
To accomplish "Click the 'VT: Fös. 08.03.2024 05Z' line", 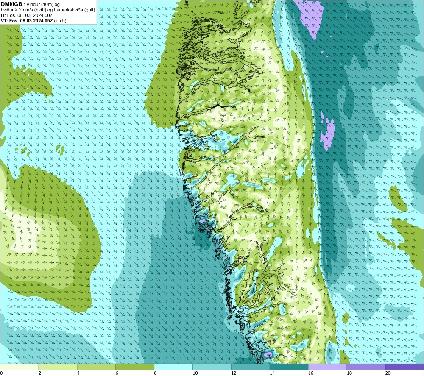I will tap(33, 21).
